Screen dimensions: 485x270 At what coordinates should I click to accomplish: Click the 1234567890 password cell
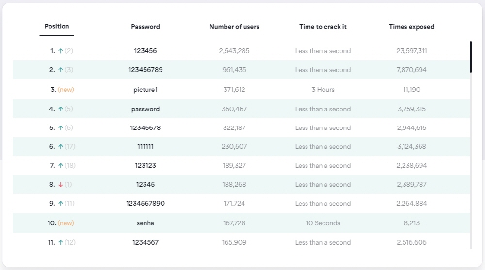[145, 204]
